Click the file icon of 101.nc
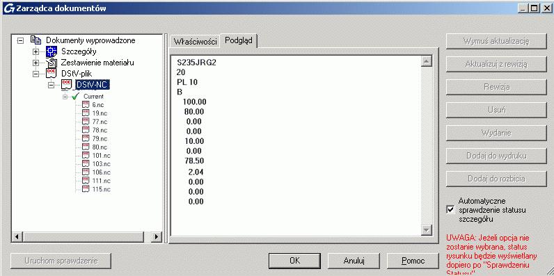This screenshot has width=554, height=276. click(86, 155)
